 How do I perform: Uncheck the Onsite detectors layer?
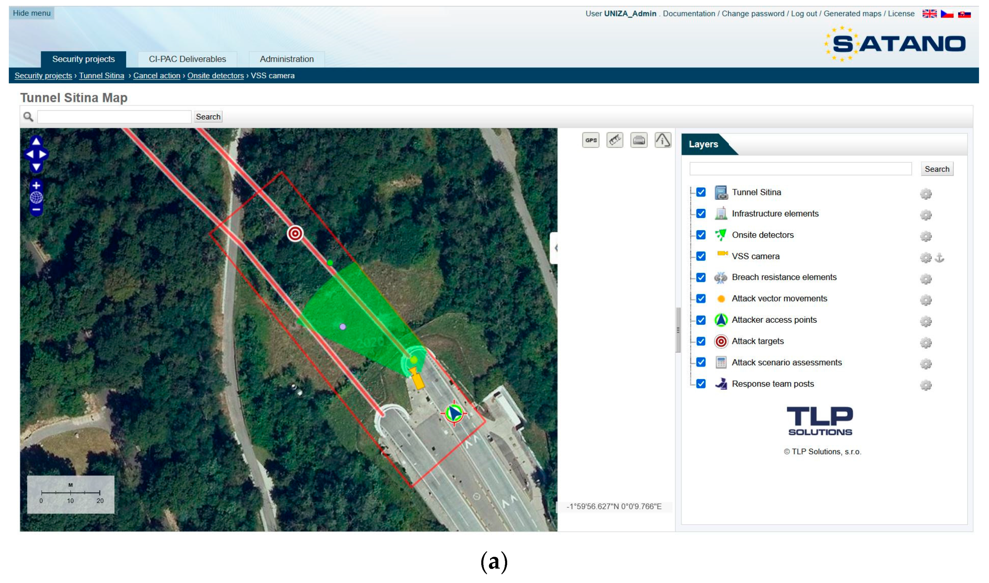[701, 235]
